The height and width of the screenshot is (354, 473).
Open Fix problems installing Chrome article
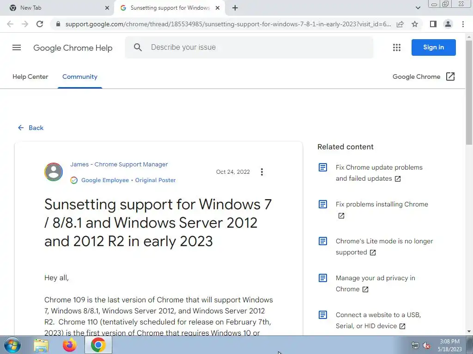(382, 210)
